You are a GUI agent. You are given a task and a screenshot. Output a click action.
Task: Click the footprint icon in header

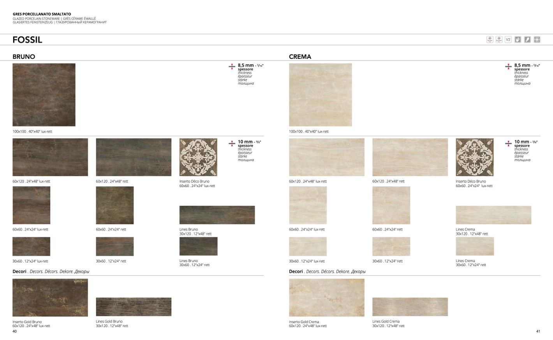pyautogui.click(x=527, y=39)
